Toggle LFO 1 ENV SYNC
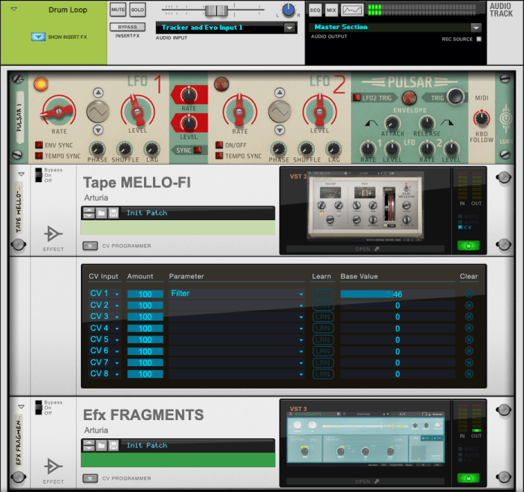This screenshot has height=492, width=524. pyautogui.click(x=39, y=145)
